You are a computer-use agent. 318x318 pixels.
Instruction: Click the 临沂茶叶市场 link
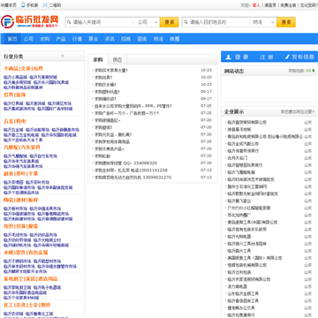point(37,182)
